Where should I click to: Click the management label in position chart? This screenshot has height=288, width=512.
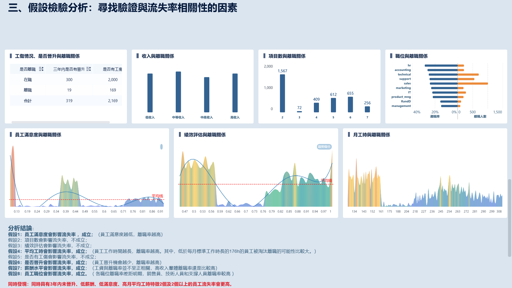(x=401, y=106)
